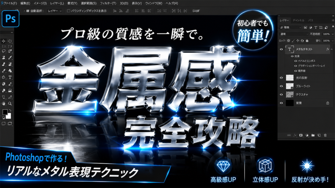Open the フィルター(T) menu
The height and width of the screenshot is (188, 335).
point(108,3)
